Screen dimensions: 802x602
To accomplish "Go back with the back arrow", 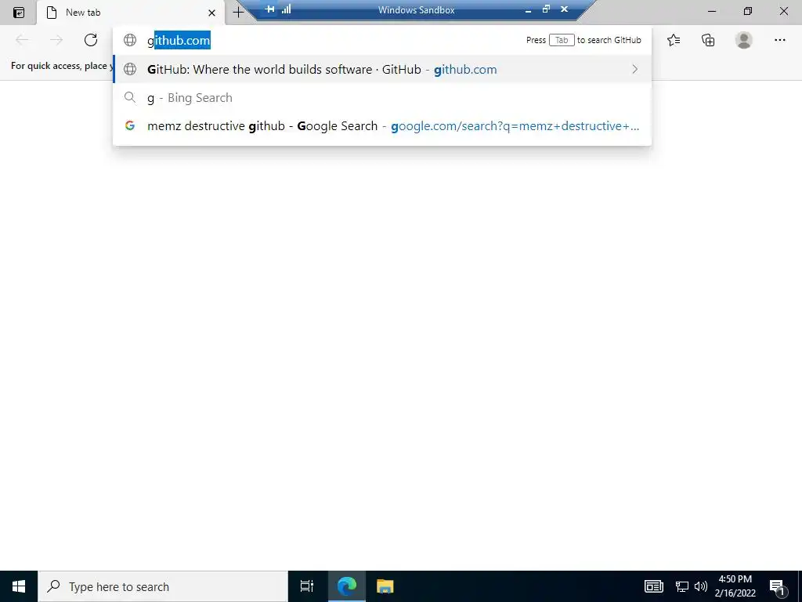I will coord(22,40).
